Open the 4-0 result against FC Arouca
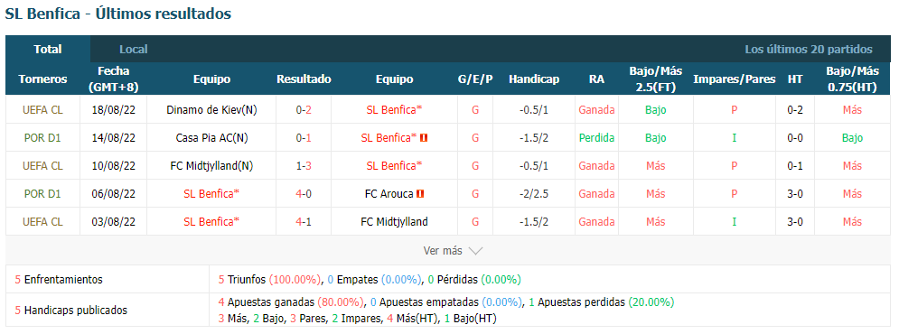The width and height of the screenshot is (899, 334). pyautogui.click(x=304, y=194)
